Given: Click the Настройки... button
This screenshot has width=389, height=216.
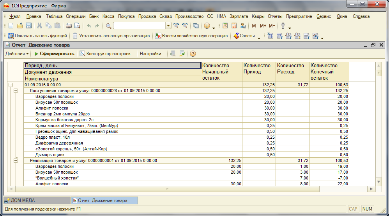Looking at the screenshot, I should (x=152, y=54).
